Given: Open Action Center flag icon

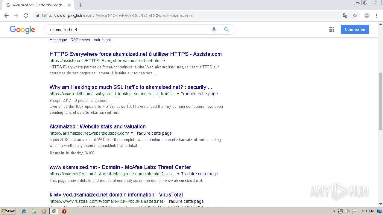Looking at the screenshot, I should [x=354, y=211].
